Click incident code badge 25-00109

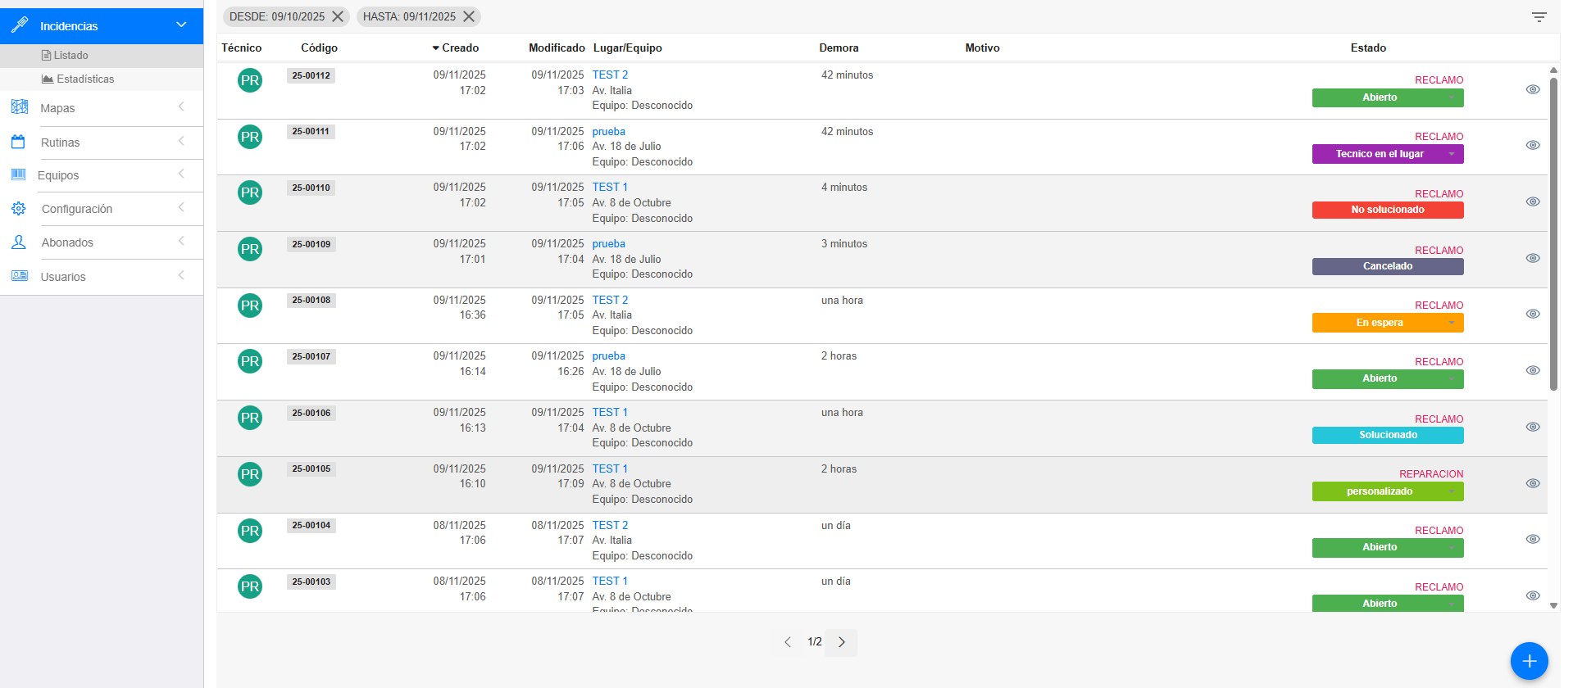tap(311, 244)
